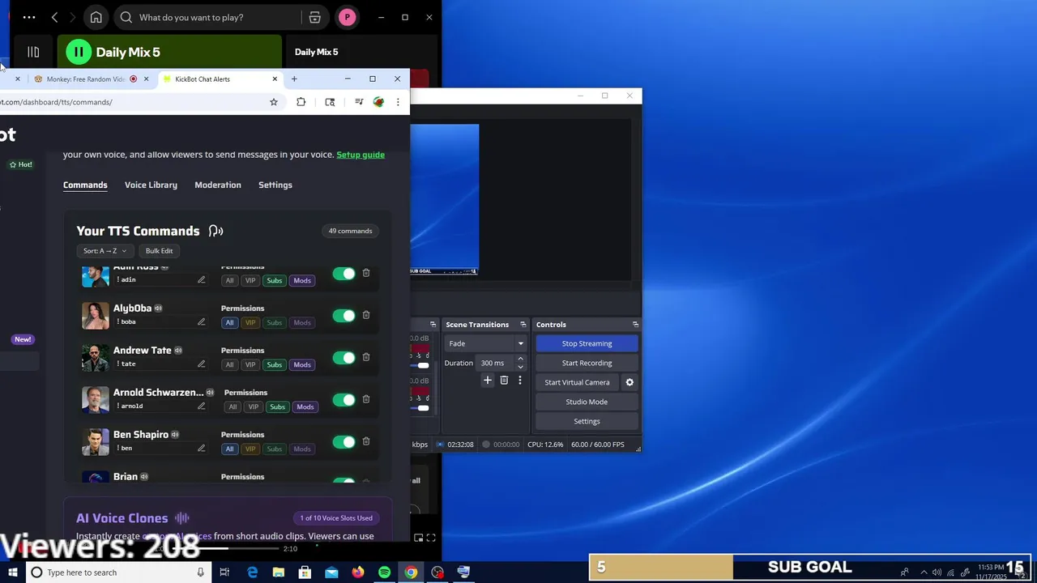1037x583 pixels.
Task: Enable Studio Mode in OBS
Action: point(587,402)
